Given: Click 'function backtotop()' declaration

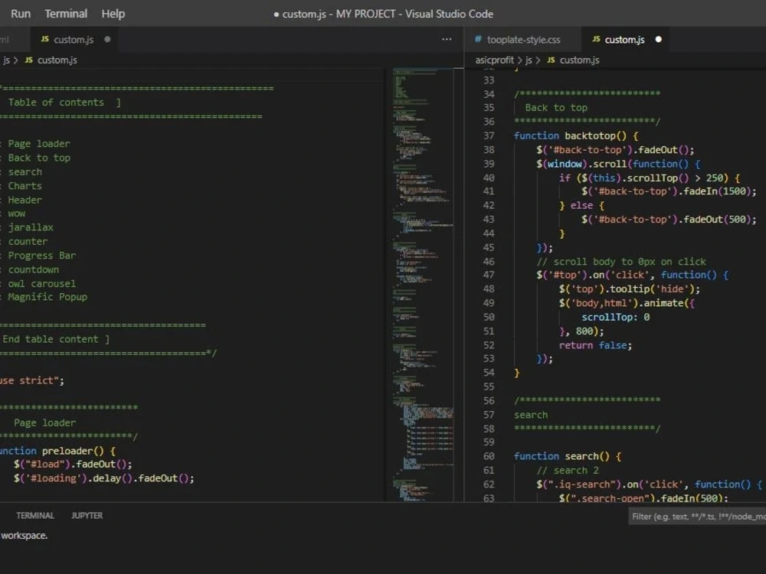Looking at the screenshot, I should click(575, 135).
